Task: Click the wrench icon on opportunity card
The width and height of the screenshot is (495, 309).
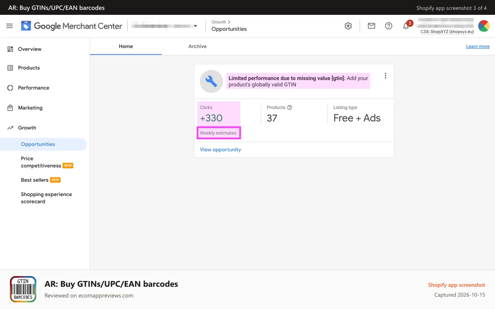Action: click(211, 81)
